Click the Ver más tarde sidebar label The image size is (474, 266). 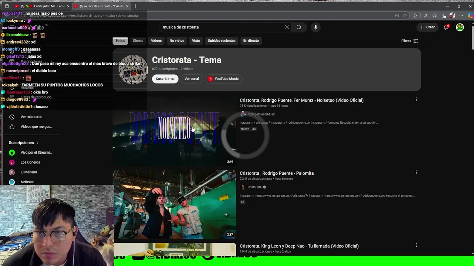click(x=31, y=117)
